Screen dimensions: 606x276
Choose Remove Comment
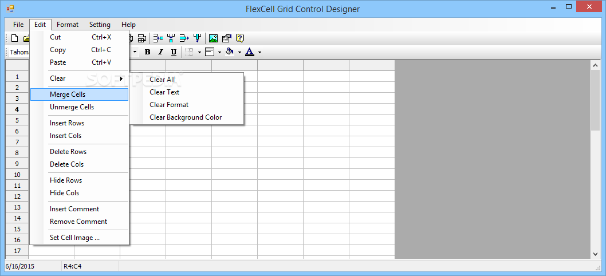[79, 222]
